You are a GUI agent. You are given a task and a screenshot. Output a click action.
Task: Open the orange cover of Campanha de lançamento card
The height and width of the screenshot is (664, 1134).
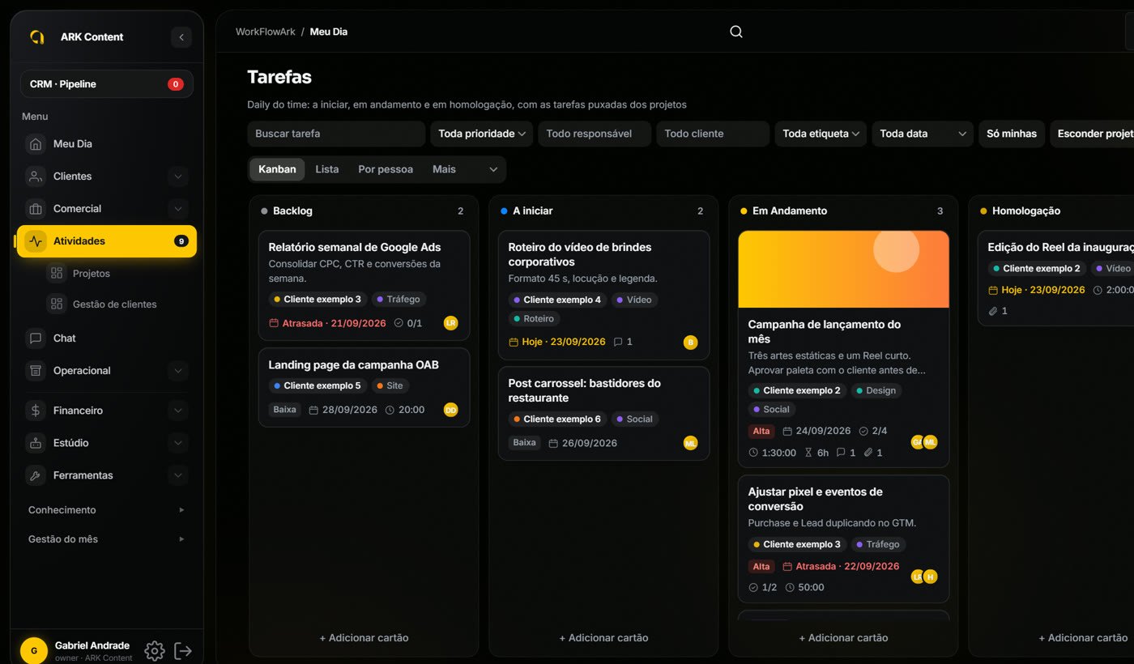pyautogui.click(x=843, y=269)
